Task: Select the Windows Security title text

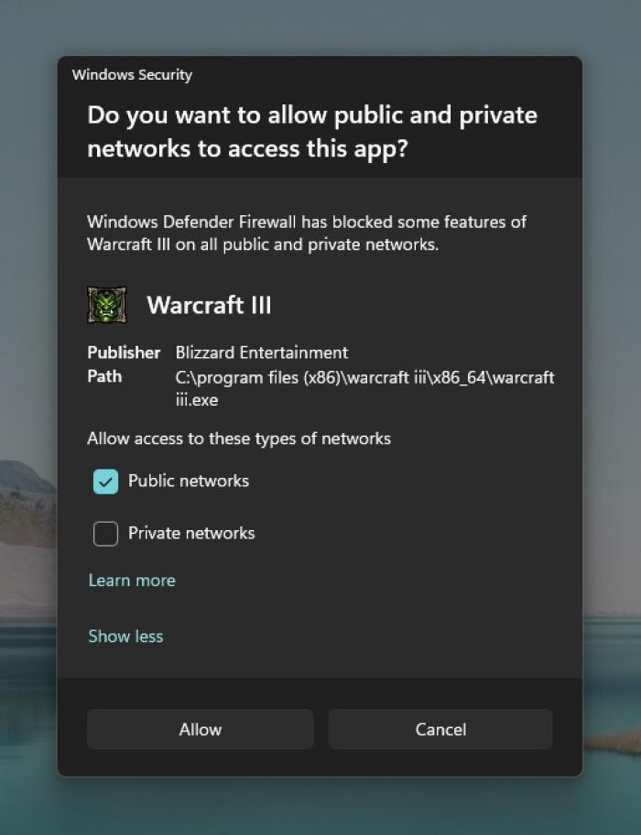Action: (132, 75)
